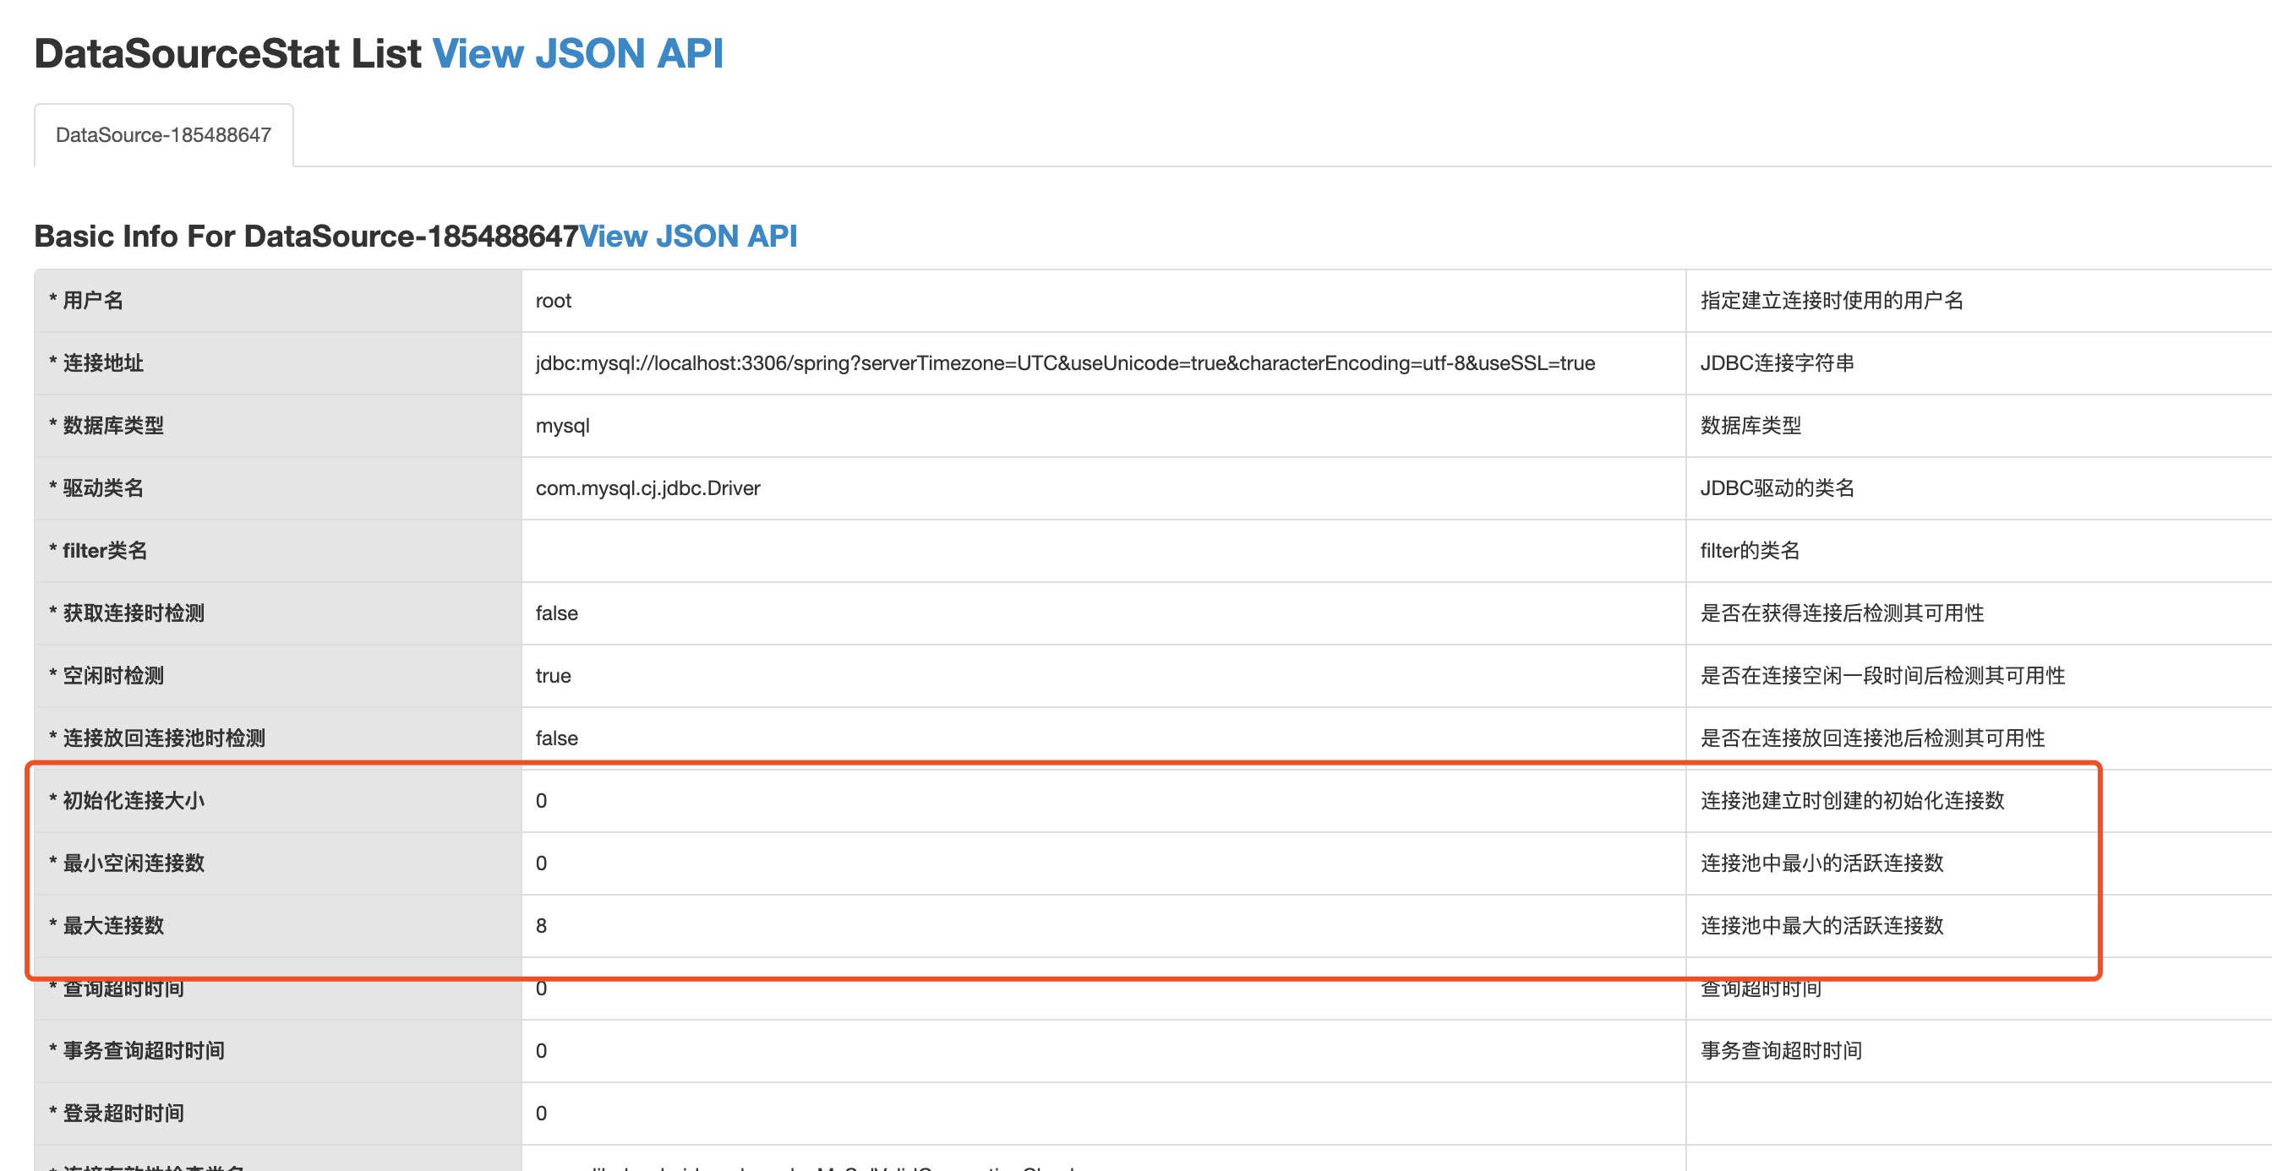Select the 0 value for 初始化连接大小
This screenshot has height=1171, width=2272.
coord(542,802)
